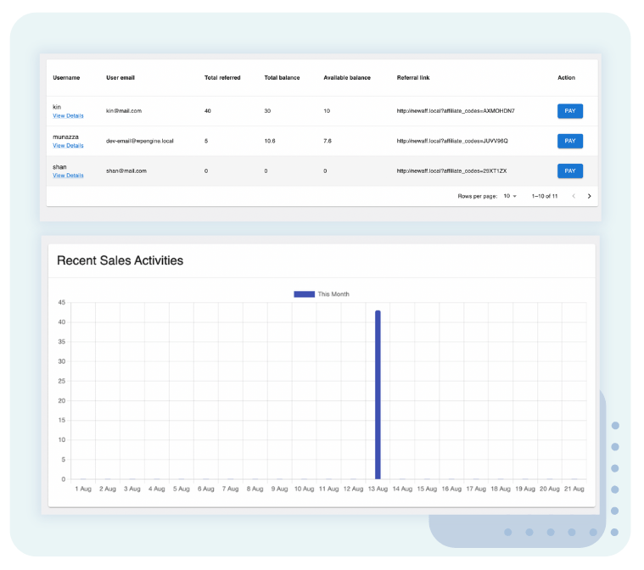Sort by the Total balance column header

(282, 78)
